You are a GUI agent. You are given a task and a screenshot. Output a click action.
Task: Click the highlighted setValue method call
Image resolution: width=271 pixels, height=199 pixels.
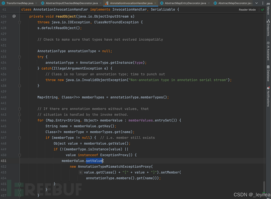click(x=94, y=161)
